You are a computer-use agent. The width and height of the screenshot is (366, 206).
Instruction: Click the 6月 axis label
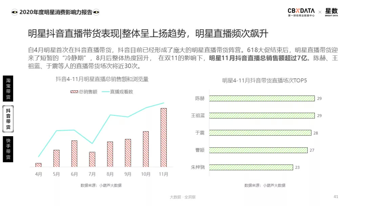pyautogui.click(x=74, y=174)
